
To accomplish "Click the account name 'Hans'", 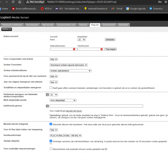I will coord(52,40).
